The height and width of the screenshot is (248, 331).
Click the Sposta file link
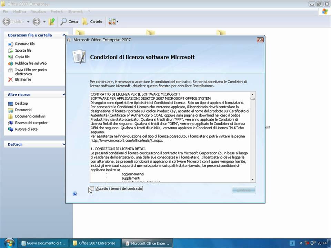[23, 50]
